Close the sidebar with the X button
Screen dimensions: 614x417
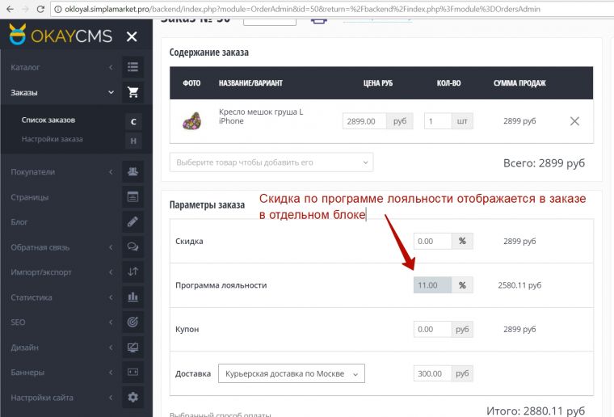[x=132, y=36]
